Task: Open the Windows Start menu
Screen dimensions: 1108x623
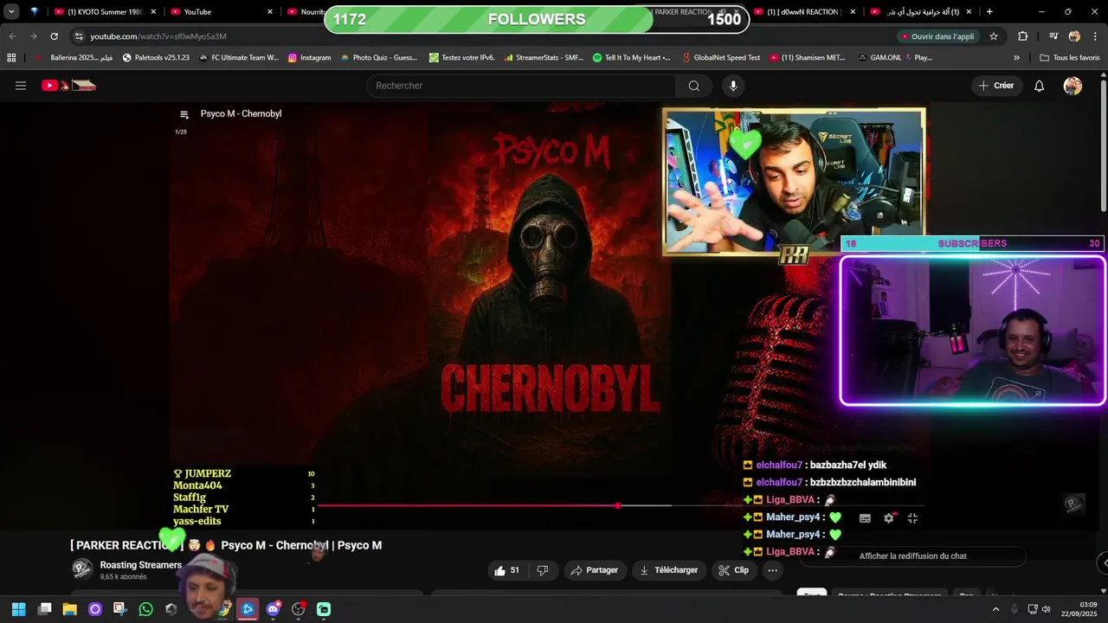Action: [x=18, y=609]
